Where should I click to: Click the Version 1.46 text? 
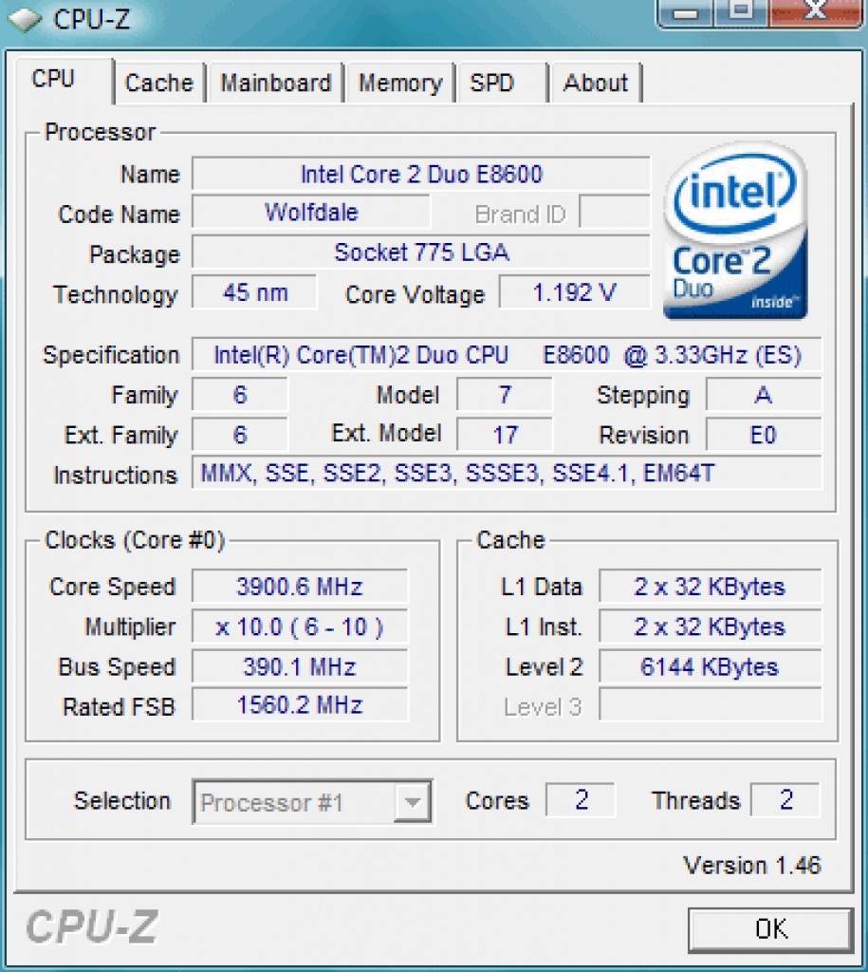tap(751, 865)
